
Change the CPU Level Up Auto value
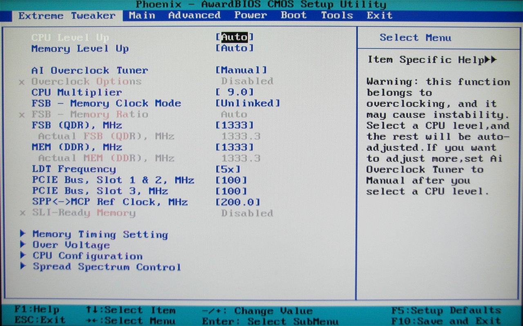pyautogui.click(x=235, y=37)
